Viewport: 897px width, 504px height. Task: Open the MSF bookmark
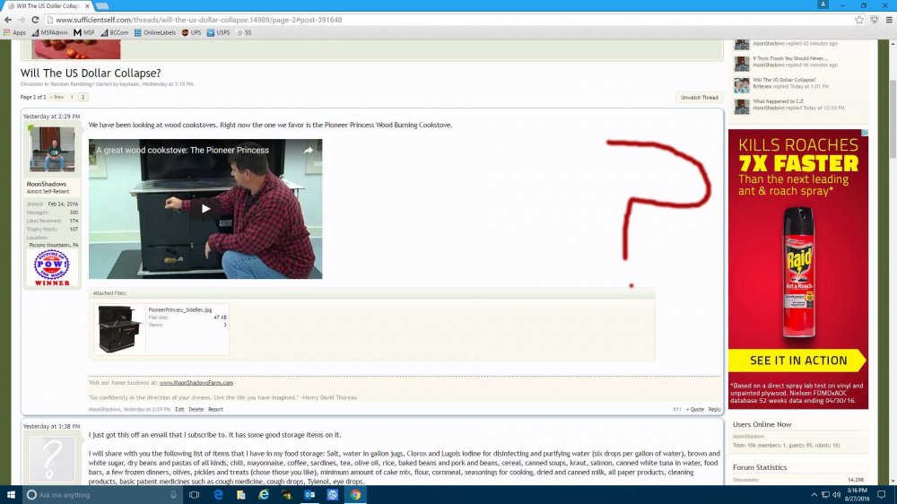[84, 32]
